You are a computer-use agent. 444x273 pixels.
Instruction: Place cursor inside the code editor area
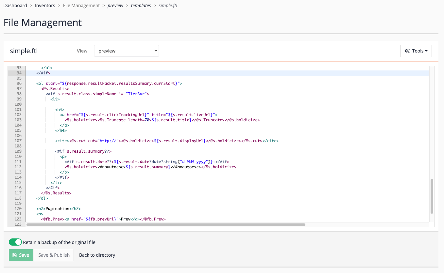pos(196,144)
